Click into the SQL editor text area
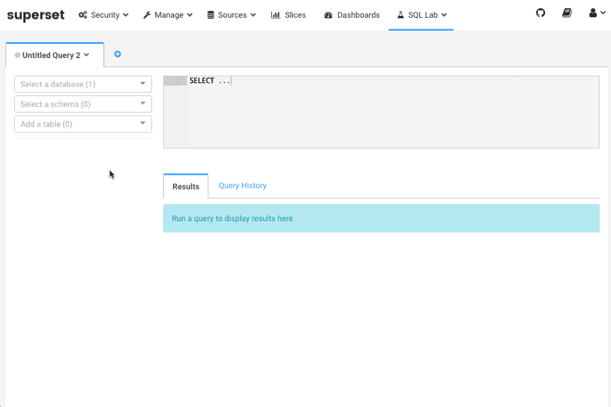Screen dimensions: 611x407 (381, 112)
